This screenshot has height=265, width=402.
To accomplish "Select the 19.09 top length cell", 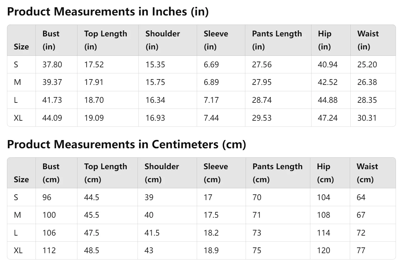I will click(x=94, y=118).
